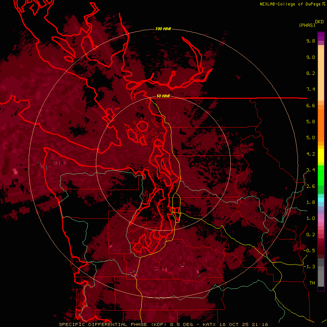This screenshot has width=327, height=327.
Task: Select the 1.8 legend value
Action: pos(311,202)
